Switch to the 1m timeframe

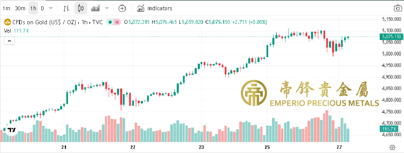click(x=6, y=8)
